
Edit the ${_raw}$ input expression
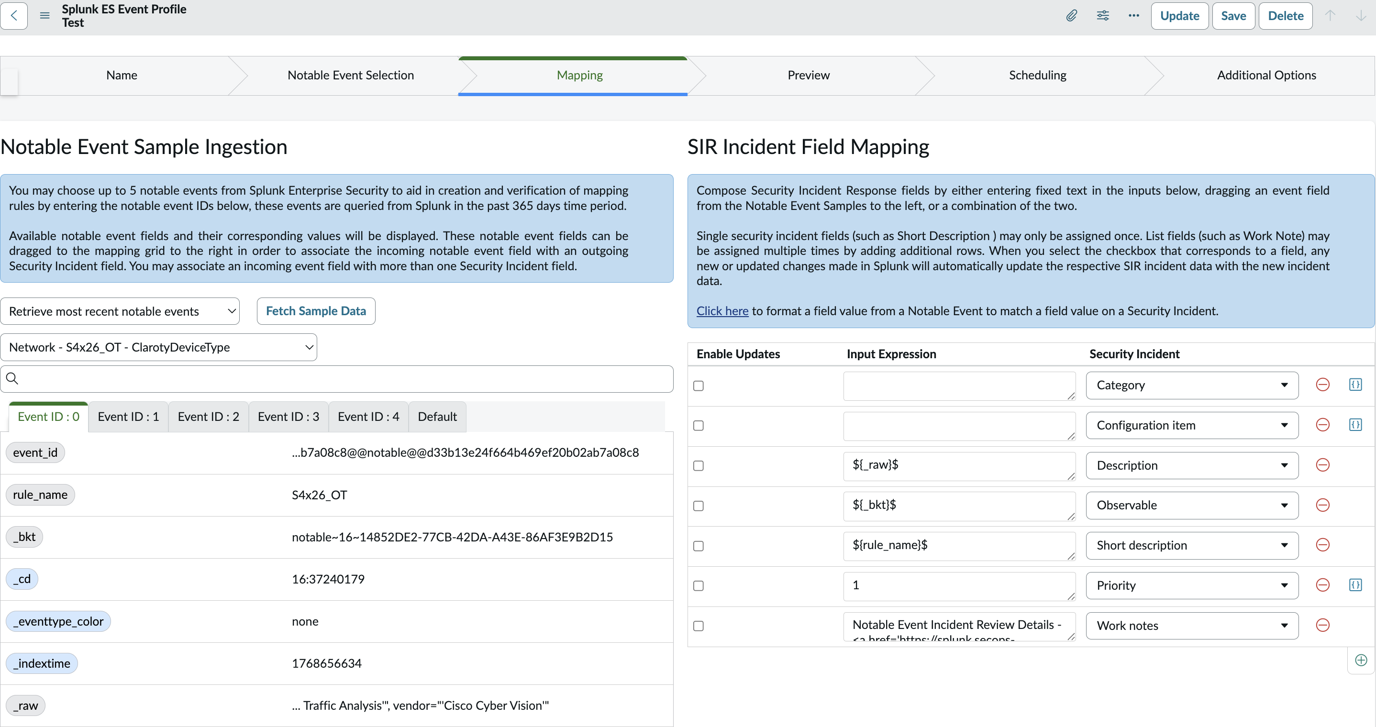[x=959, y=466]
